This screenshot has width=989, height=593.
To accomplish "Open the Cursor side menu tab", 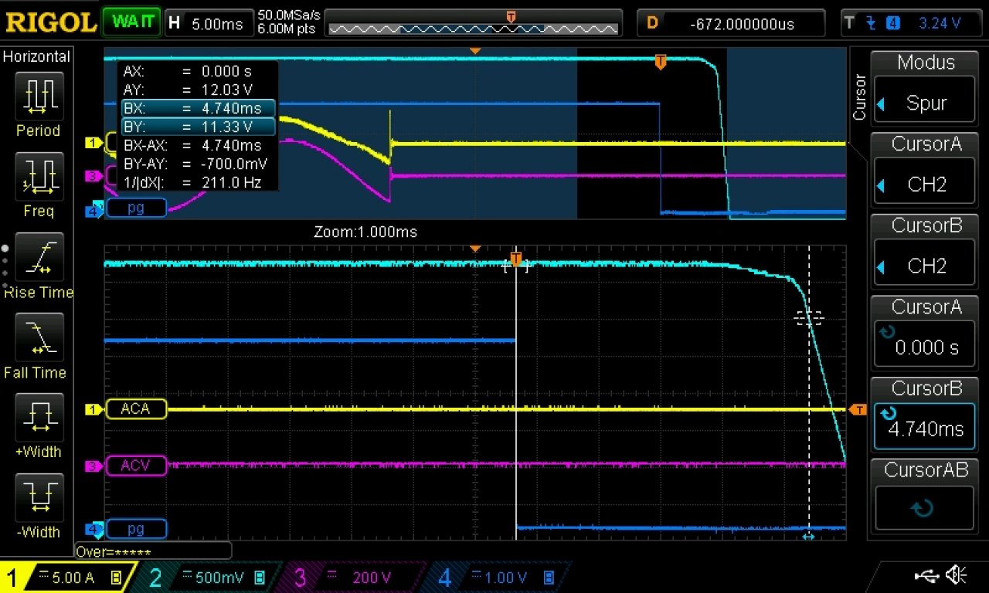I will pos(859,97).
